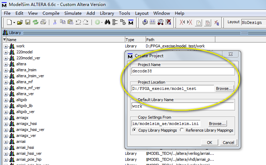Click the Find binoculars toolbar icon
266x165 pixels.
coord(108,22)
